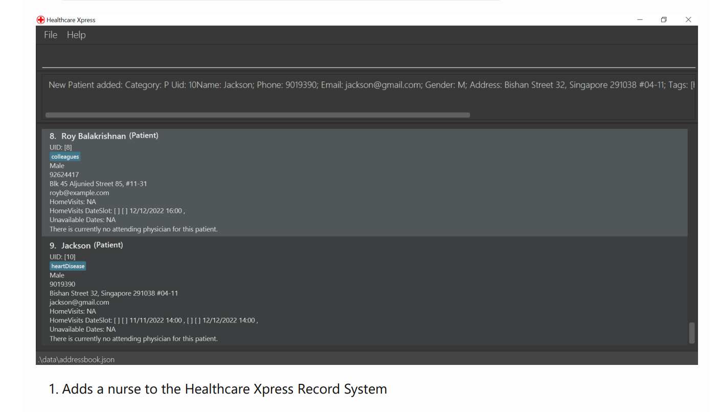720x412 pixels.
Task: Click Roy's HomeVisits DateSlot 12/12/2022 16:00
Action: coord(117,211)
